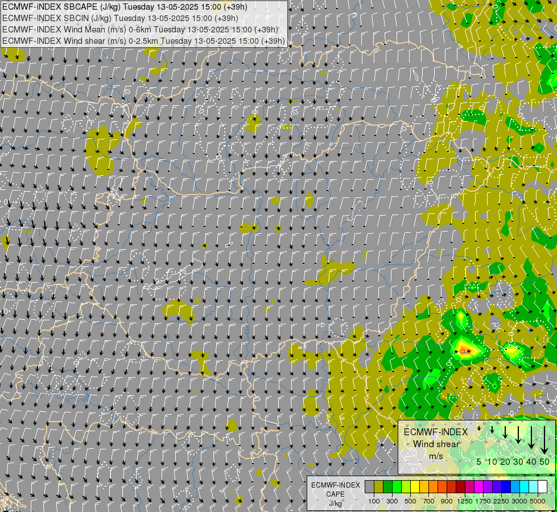Click the 20 m/s wind shear legend arrow
Viewport: 557px width, 512px height.
(505, 432)
